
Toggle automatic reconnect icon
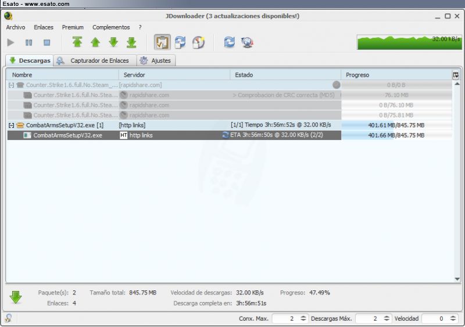180,42
